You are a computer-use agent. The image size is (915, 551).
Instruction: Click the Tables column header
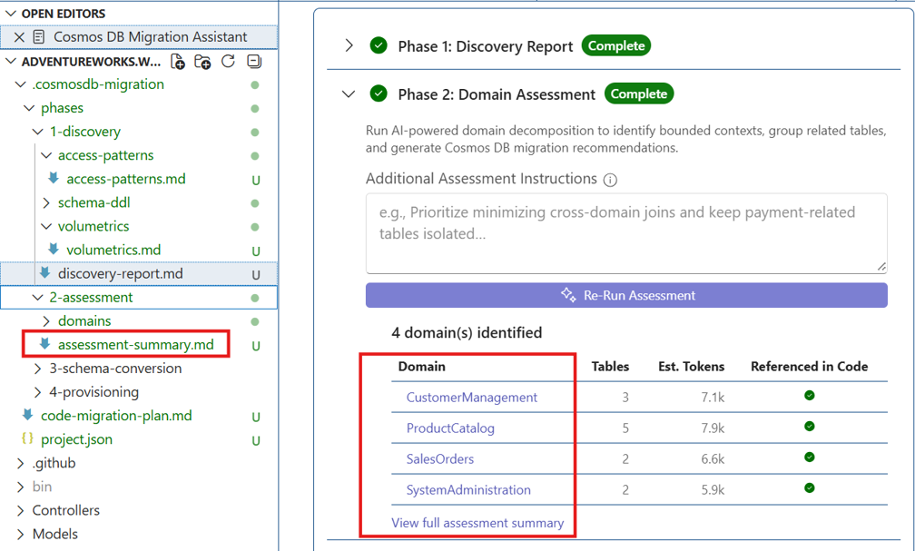[610, 367]
